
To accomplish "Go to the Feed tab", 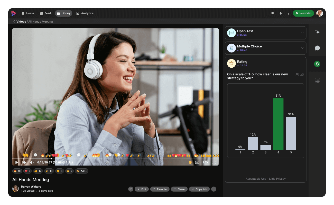I will (x=45, y=13).
